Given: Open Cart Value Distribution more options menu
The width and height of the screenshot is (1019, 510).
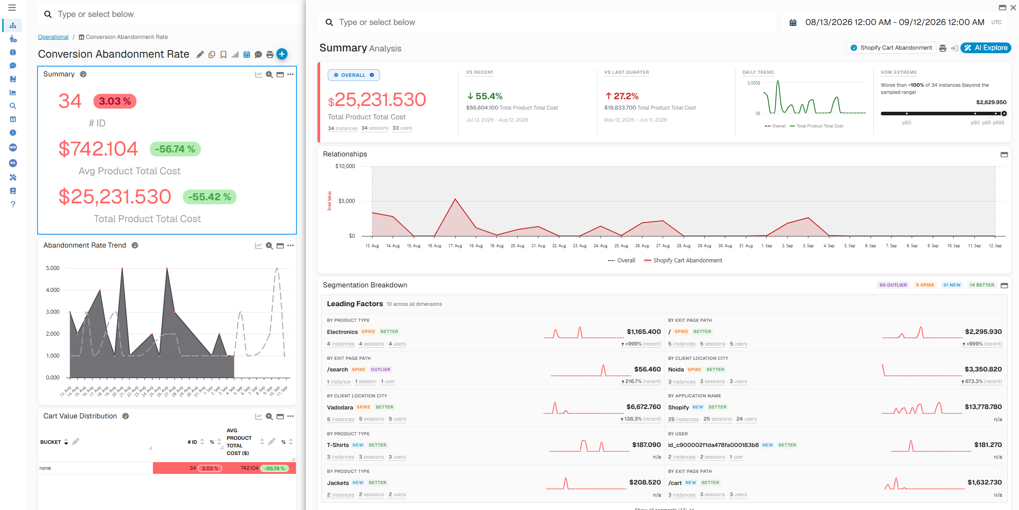Looking at the screenshot, I should (291, 416).
